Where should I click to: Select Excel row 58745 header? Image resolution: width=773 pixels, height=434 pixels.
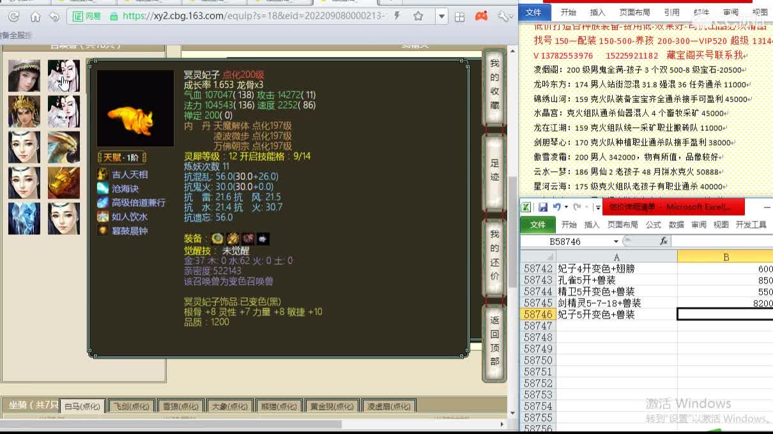pos(538,303)
